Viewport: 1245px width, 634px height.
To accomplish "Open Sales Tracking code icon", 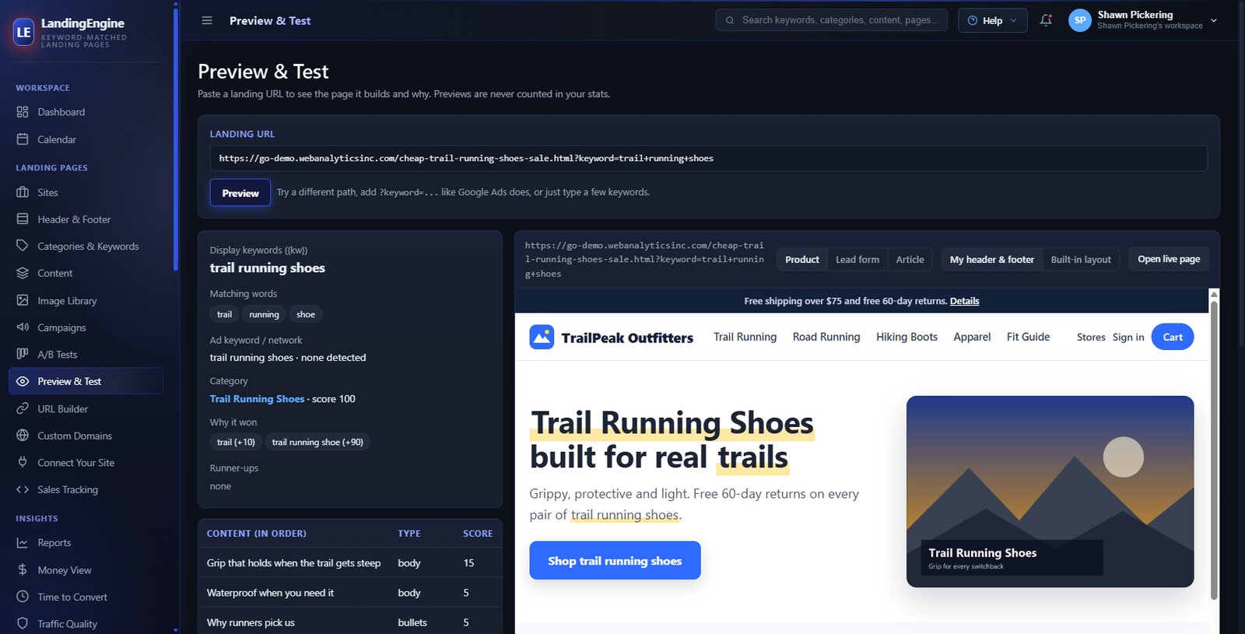I will coord(23,489).
